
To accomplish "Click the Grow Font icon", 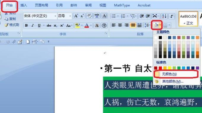I will (76, 16).
